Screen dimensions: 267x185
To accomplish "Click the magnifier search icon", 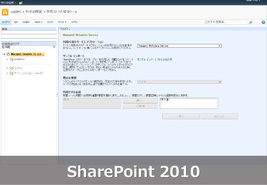I will (251, 22).
